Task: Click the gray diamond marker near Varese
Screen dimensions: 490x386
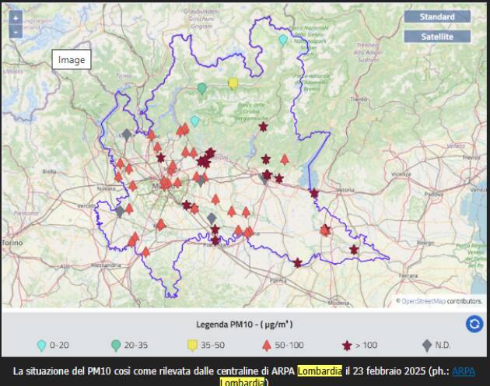Action: tap(127, 134)
